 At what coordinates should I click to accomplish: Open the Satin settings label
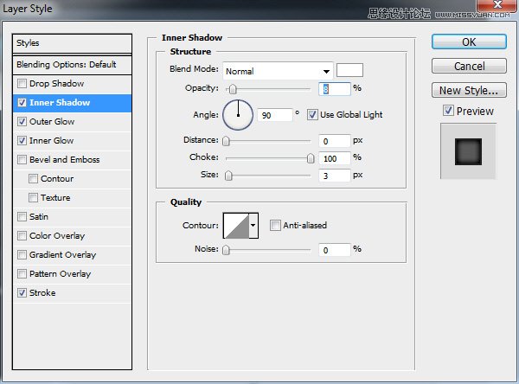pos(39,217)
